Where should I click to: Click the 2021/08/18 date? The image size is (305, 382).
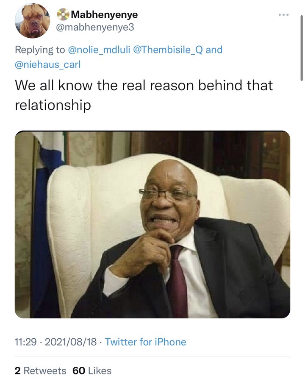[x=70, y=342]
